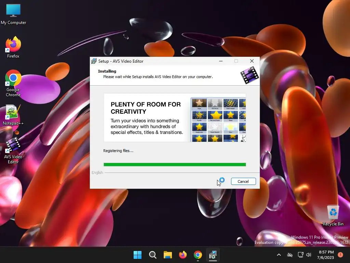Cancel the AVS Video Editor installation
Image resolution: width=350 pixels, height=263 pixels.
click(x=243, y=181)
